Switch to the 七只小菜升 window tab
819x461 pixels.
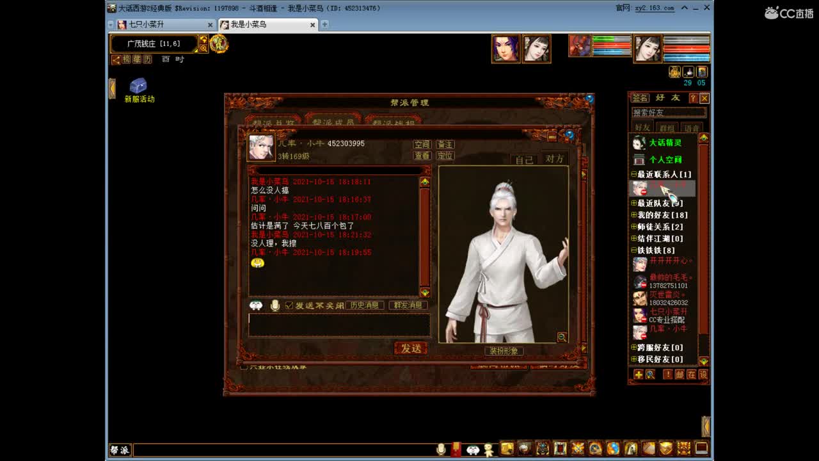coord(165,24)
